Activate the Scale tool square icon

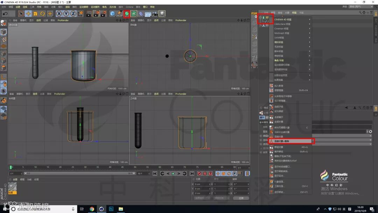click(35, 14)
